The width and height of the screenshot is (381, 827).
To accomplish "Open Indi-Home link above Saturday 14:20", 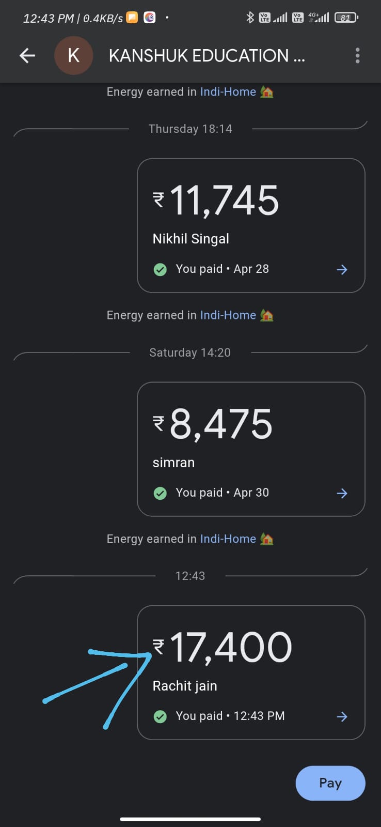I will pyautogui.click(x=228, y=315).
